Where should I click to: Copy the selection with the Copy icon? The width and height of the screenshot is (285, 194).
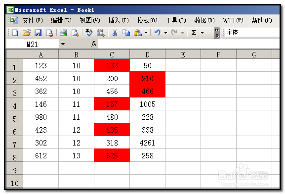tap(126, 33)
